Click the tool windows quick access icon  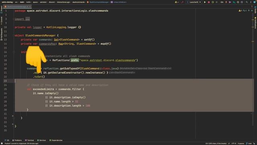click(x=2, y=143)
